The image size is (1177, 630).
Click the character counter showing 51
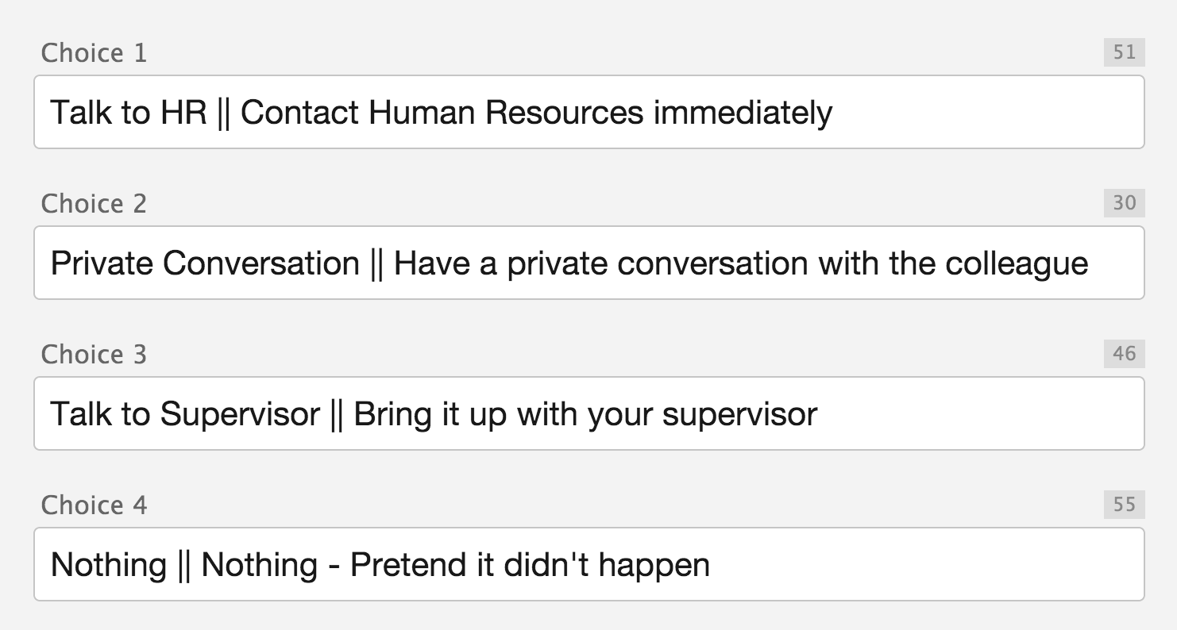click(1124, 53)
